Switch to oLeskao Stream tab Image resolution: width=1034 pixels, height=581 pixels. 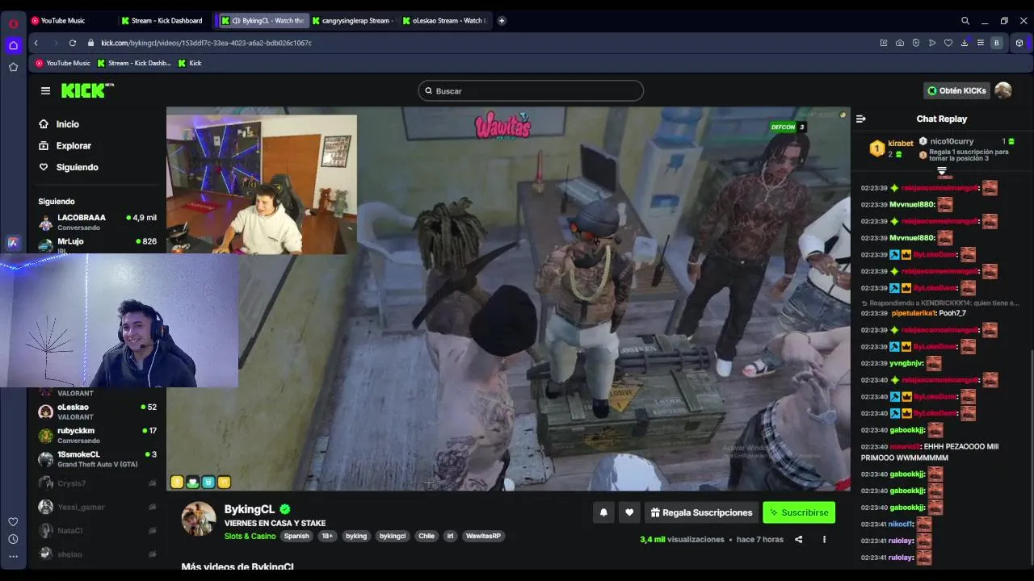[443, 21]
